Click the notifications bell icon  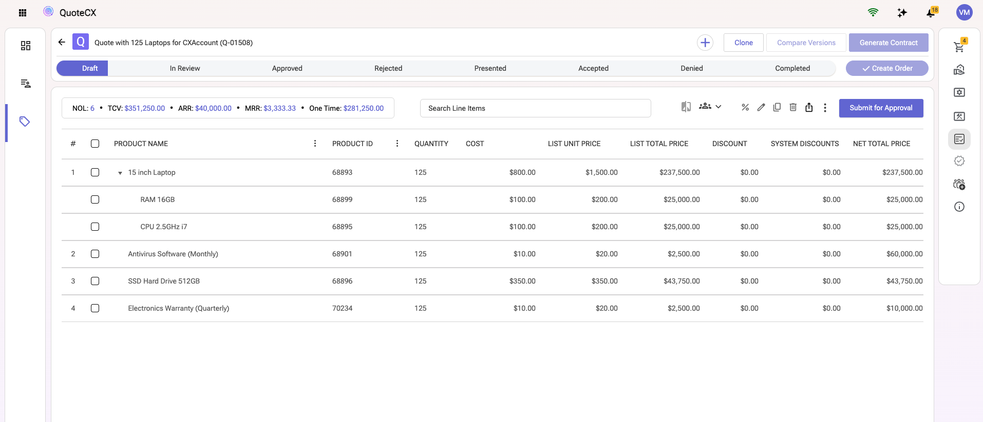(931, 13)
